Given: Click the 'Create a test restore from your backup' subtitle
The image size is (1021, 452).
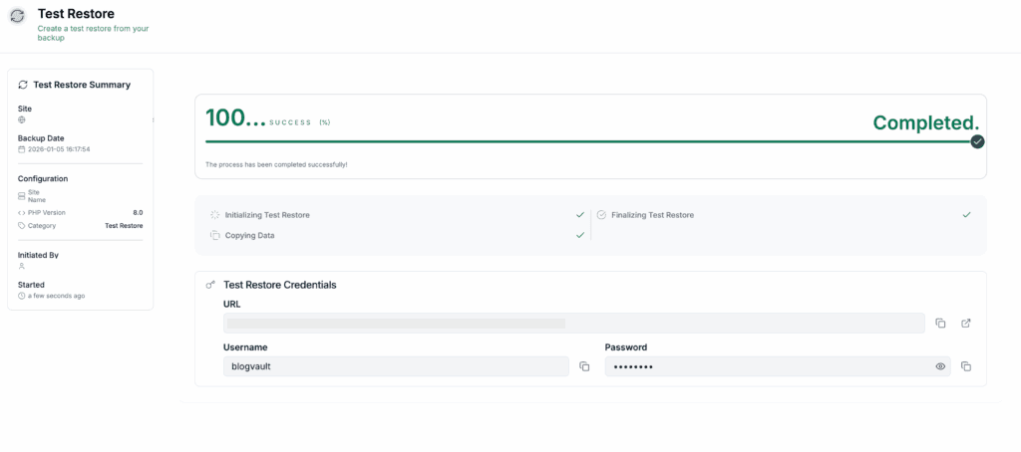Looking at the screenshot, I should coord(93,33).
